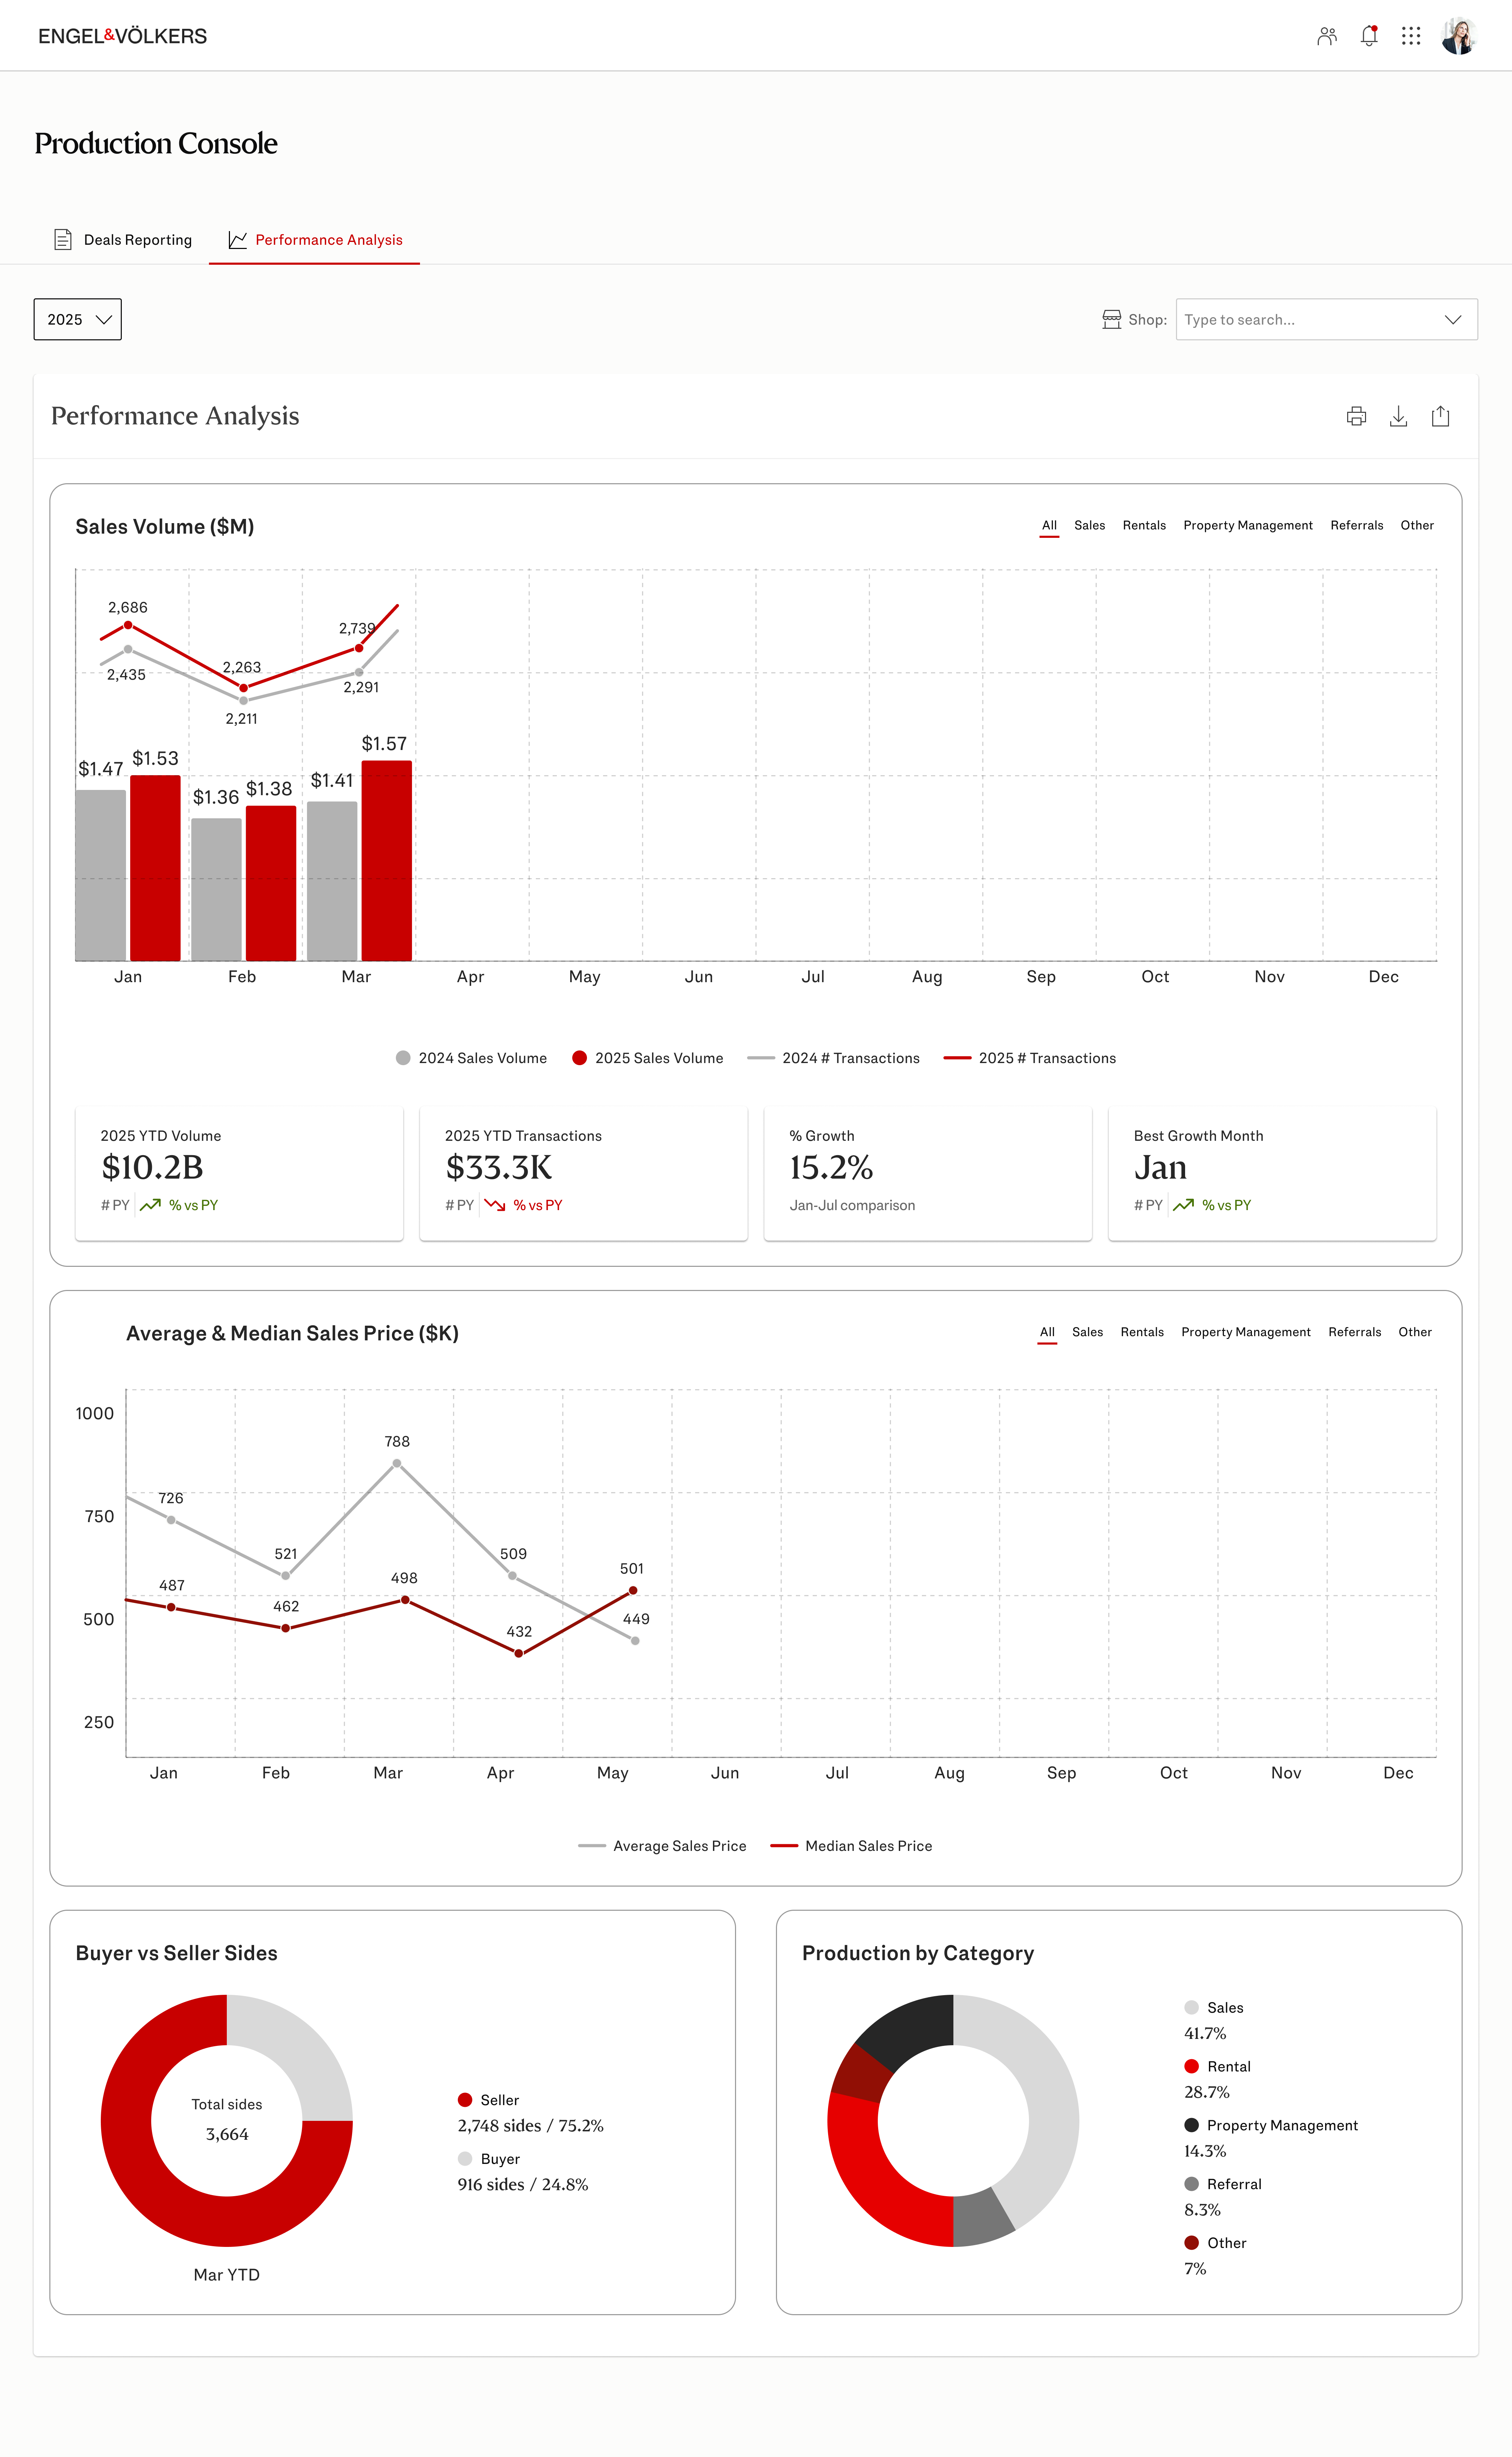Click the Other dark red legend swatch

[x=1191, y=2243]
